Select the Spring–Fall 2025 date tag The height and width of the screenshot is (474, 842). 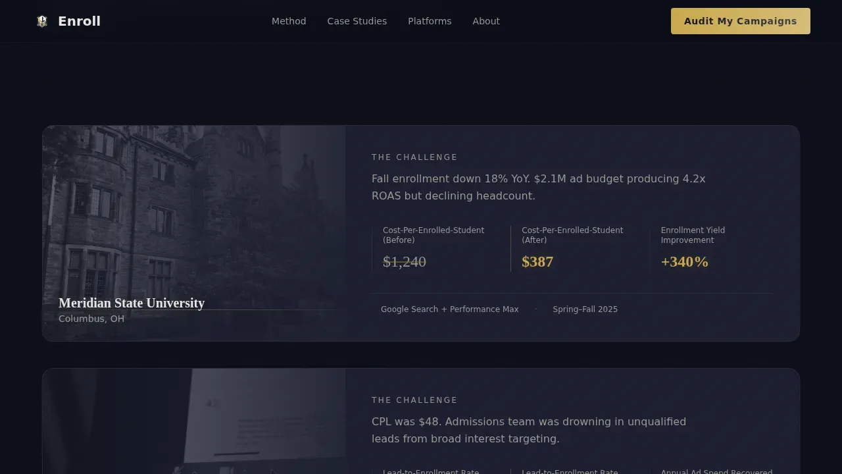[x=585, y=309]
